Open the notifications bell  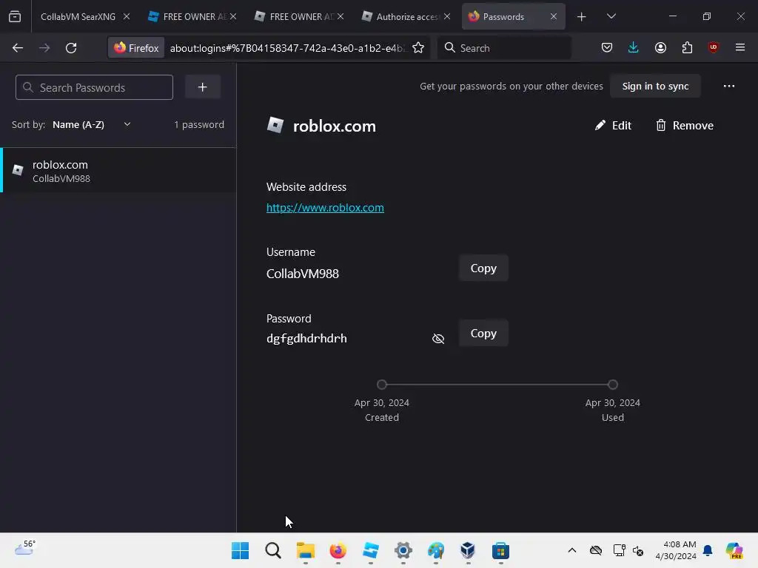tap(708, 550)
